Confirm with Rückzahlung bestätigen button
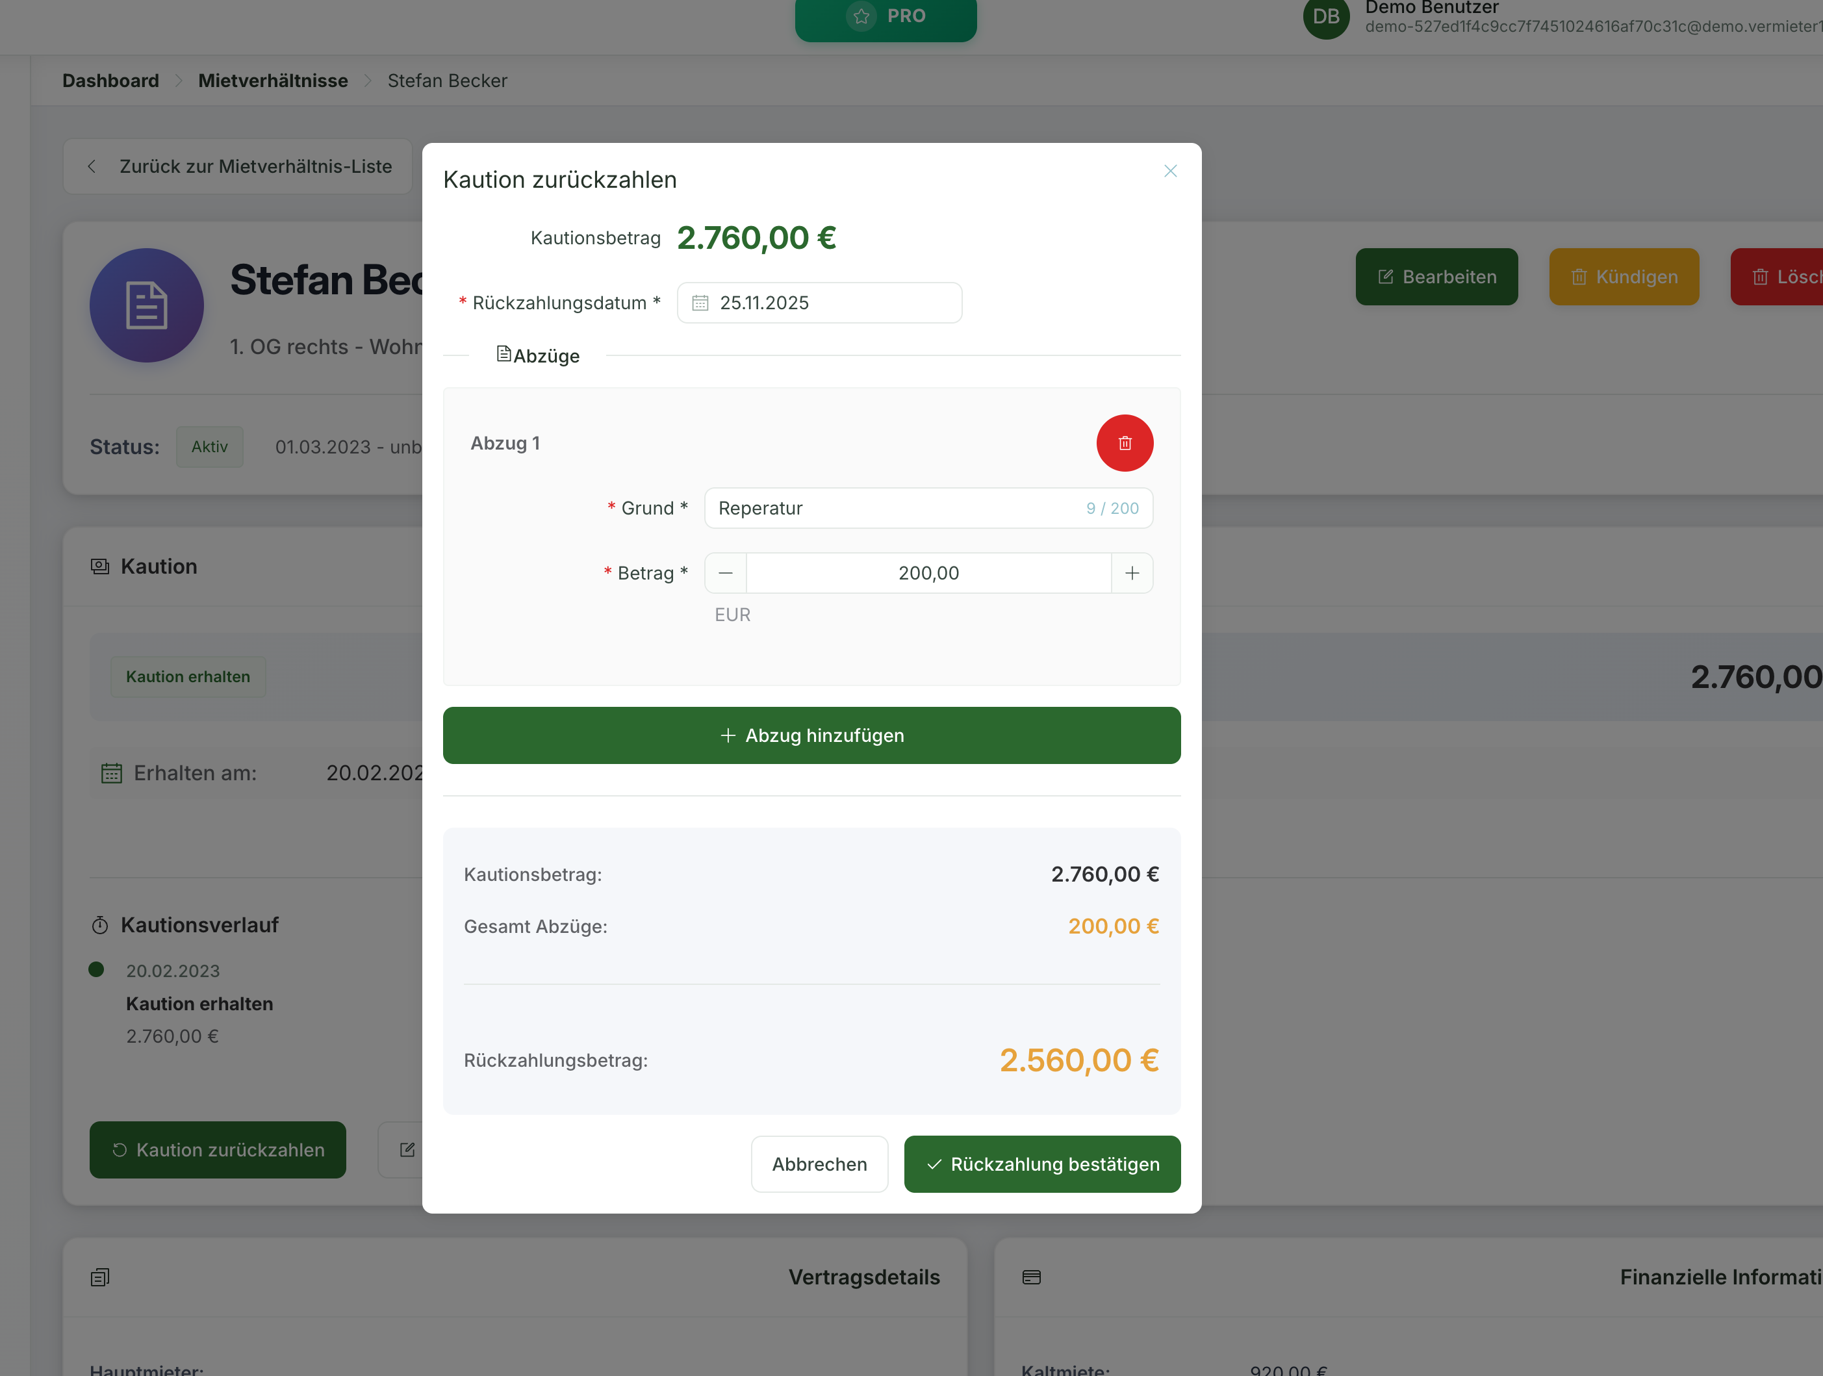This screenshot has width=1823, height=1376. 1041,1164
